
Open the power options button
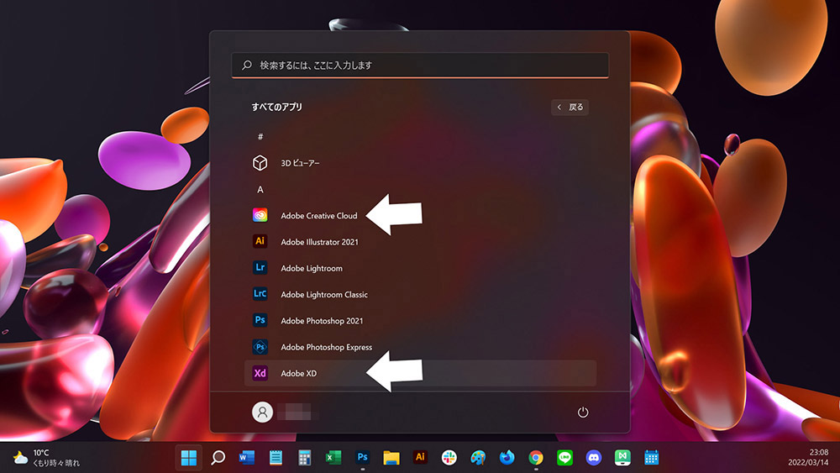tap(583, 412)
